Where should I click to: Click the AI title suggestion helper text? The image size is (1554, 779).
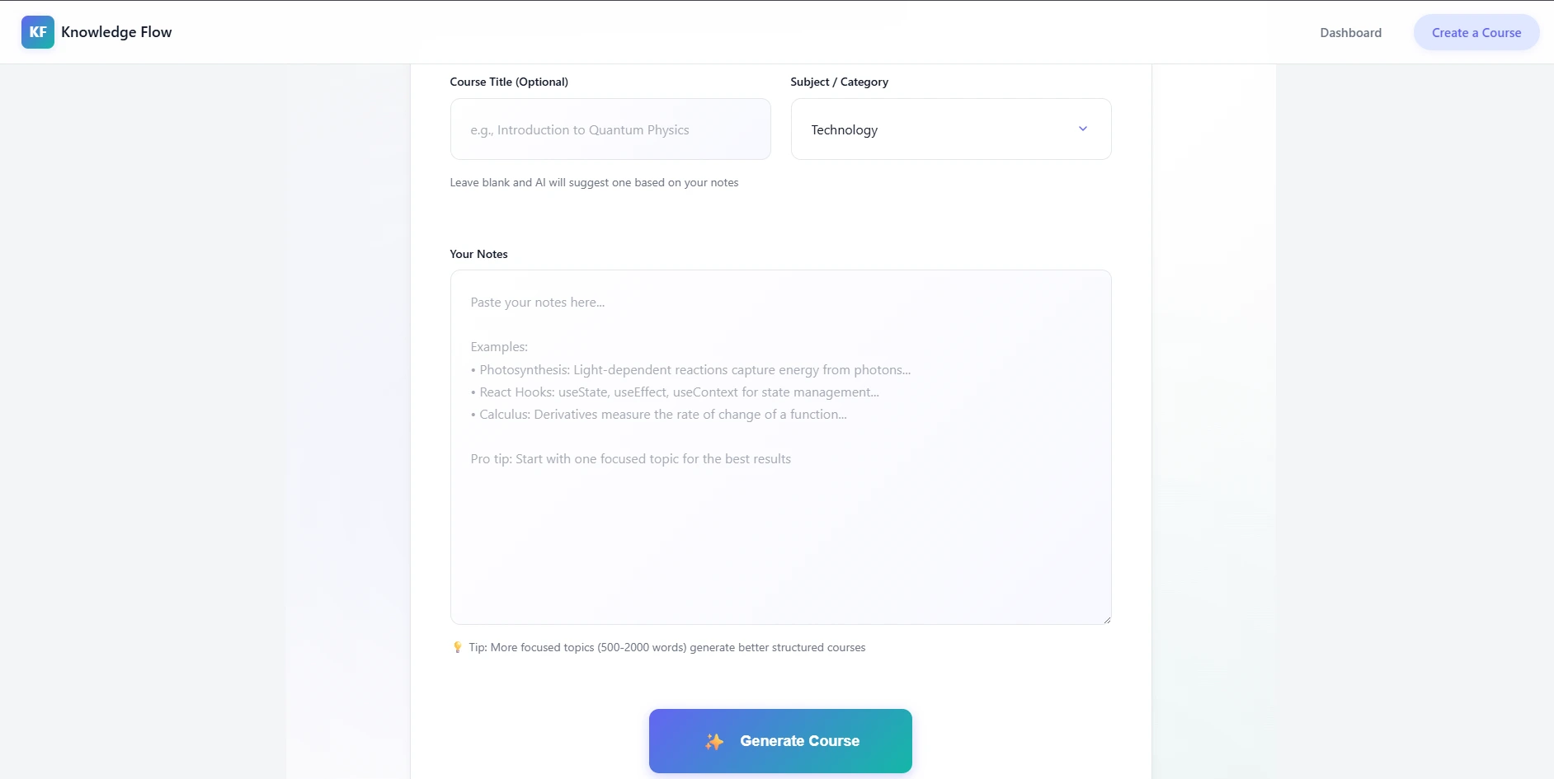[x=594, y=182]
